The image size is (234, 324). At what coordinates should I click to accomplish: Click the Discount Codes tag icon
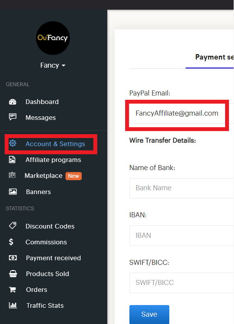12,226
